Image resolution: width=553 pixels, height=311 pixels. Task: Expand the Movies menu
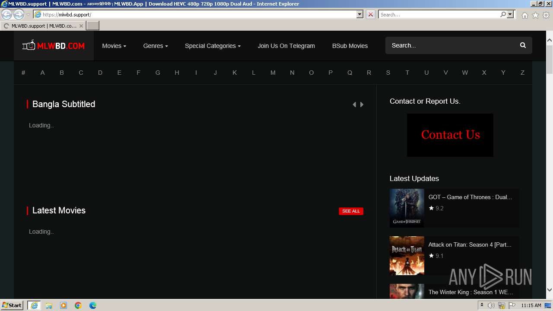tap(114, 46)
